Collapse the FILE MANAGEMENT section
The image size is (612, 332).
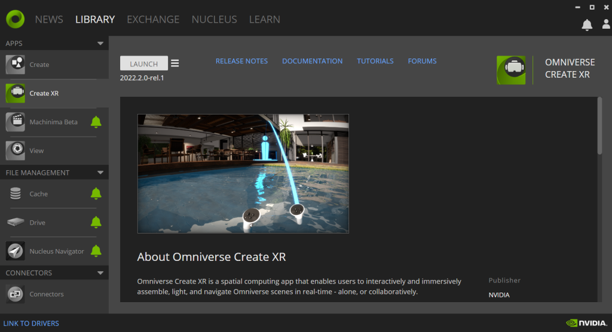coord(100,173)
